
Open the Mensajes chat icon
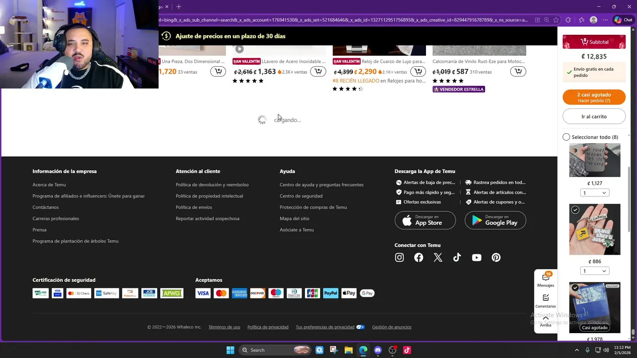coord(545,280)
